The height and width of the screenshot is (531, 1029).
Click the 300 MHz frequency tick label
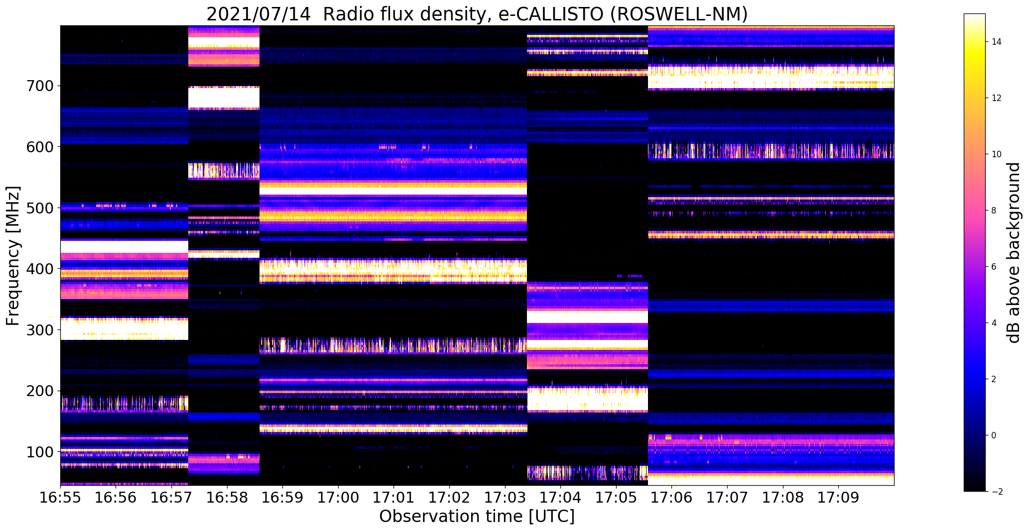(39, 330)
